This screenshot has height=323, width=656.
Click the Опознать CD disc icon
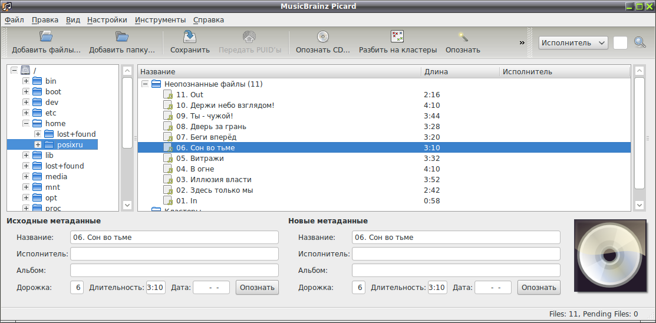pyautogui.click(x=323, y=37)
